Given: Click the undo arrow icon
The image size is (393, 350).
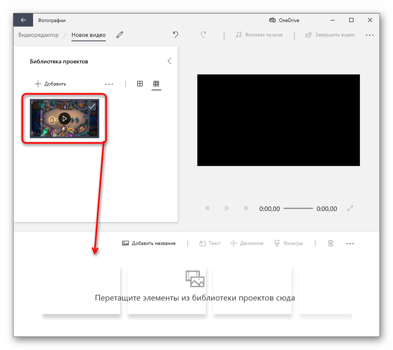Looking at the screenshot, I should (176, 35).
